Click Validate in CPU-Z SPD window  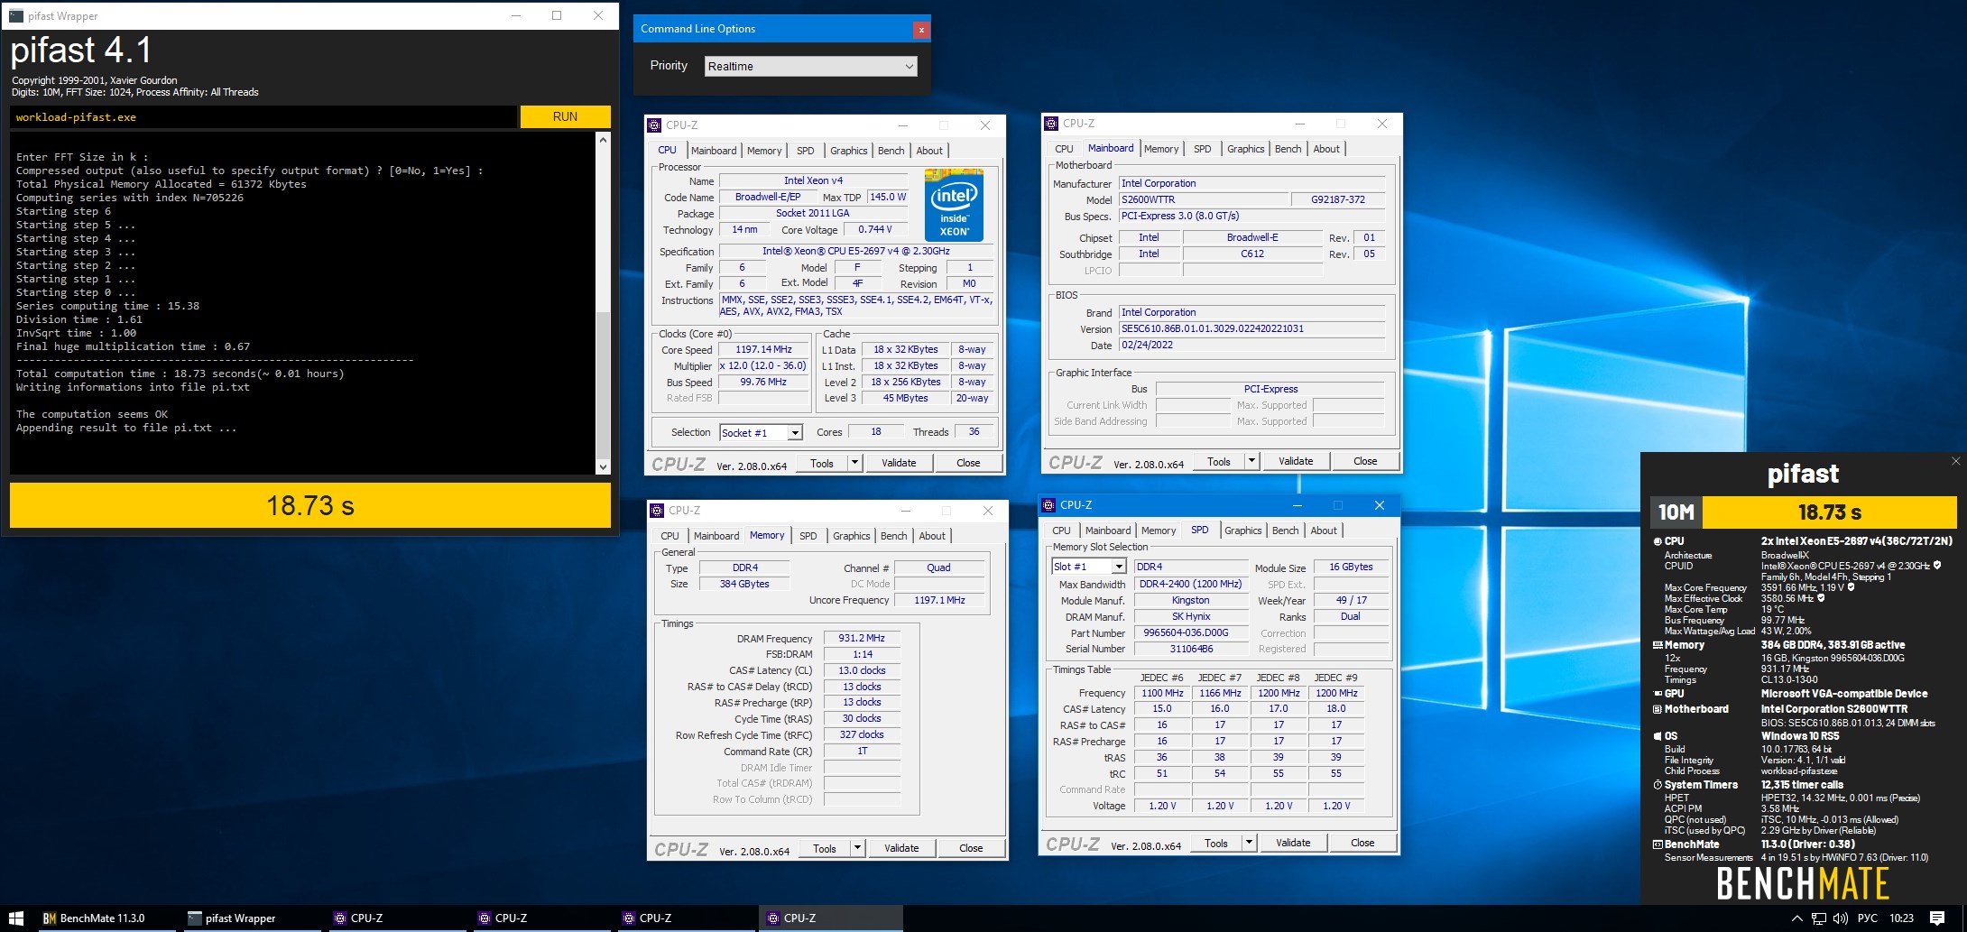(1293, 843)
